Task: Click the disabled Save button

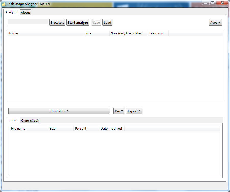Action: tap(96, 23)
